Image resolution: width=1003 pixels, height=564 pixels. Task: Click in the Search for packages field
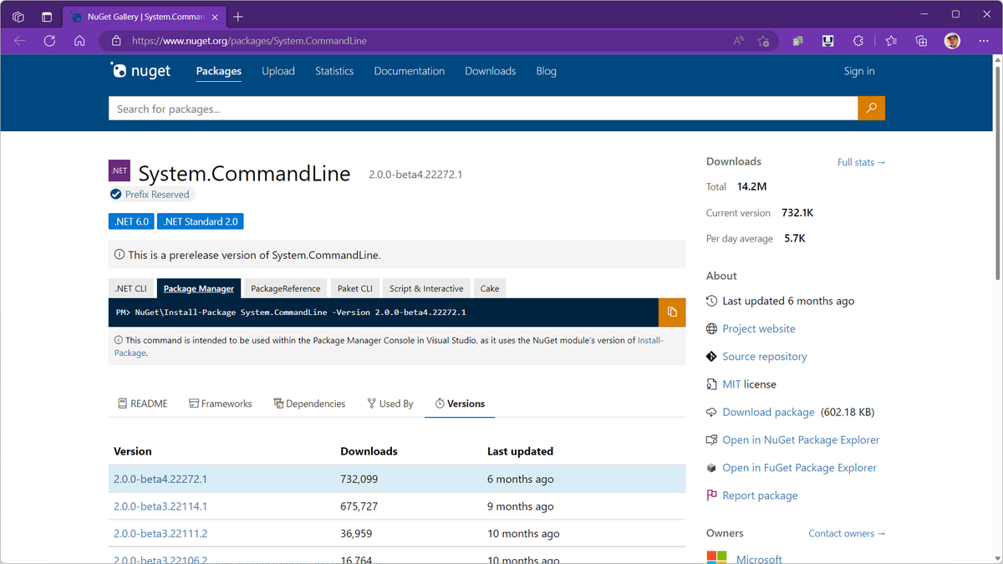483,109
